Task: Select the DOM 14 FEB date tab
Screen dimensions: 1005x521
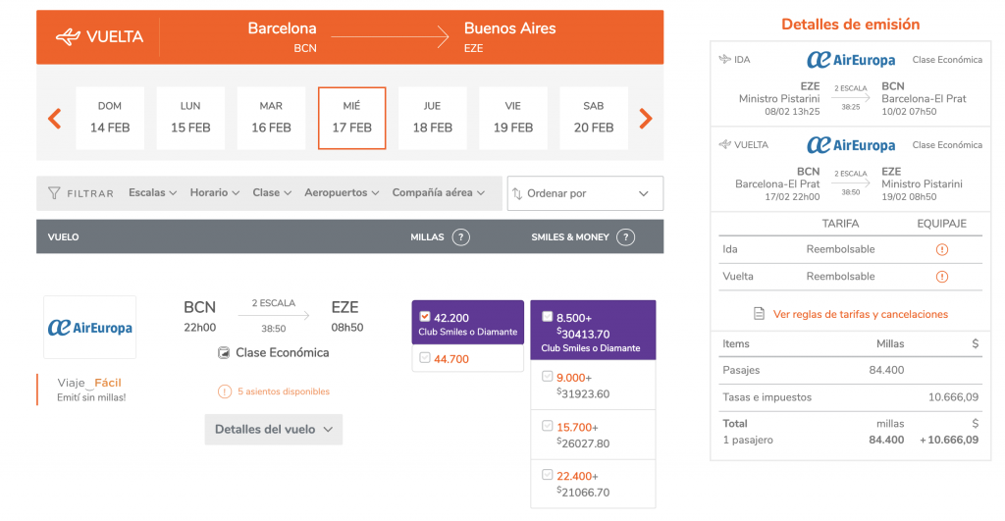Action: pyautogui.click(x=110, y=118)
